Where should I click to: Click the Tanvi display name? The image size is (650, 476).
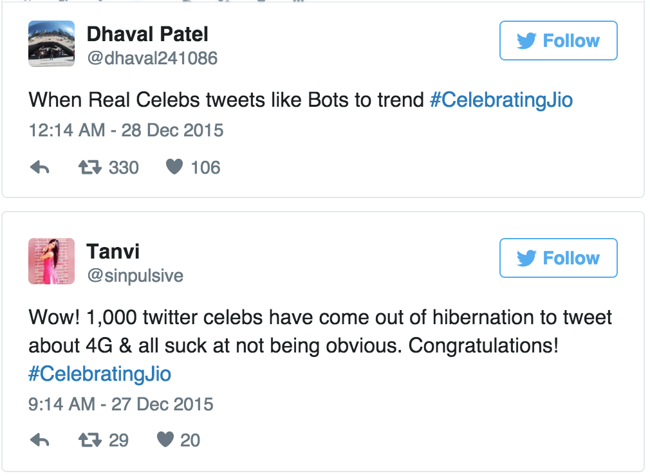point(113,251)
